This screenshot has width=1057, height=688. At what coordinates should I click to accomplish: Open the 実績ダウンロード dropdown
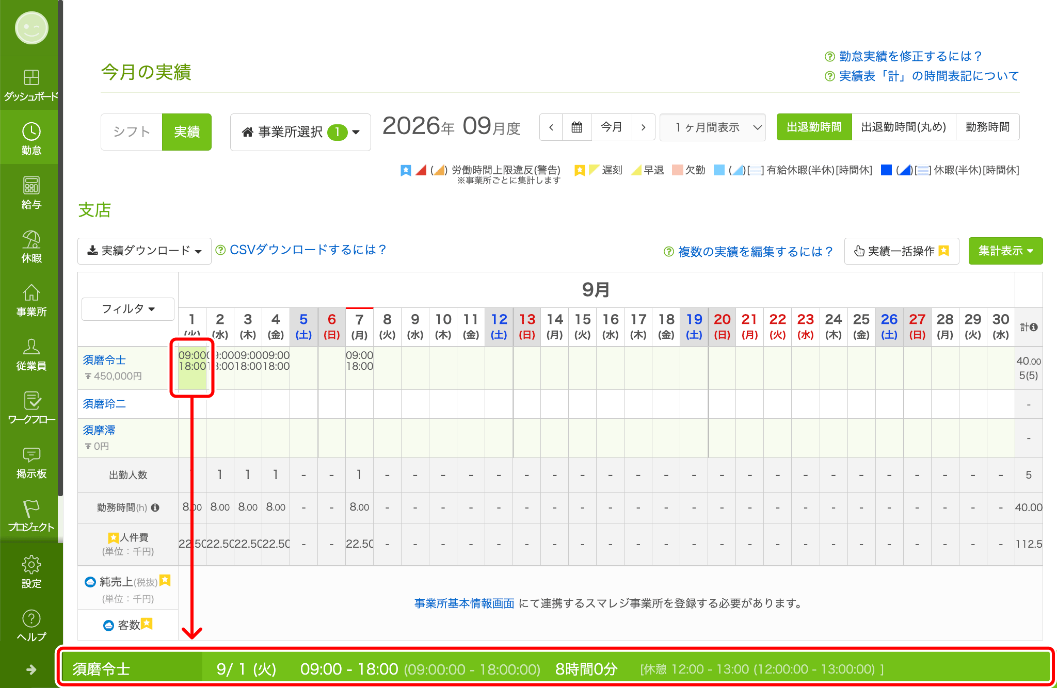145,251
